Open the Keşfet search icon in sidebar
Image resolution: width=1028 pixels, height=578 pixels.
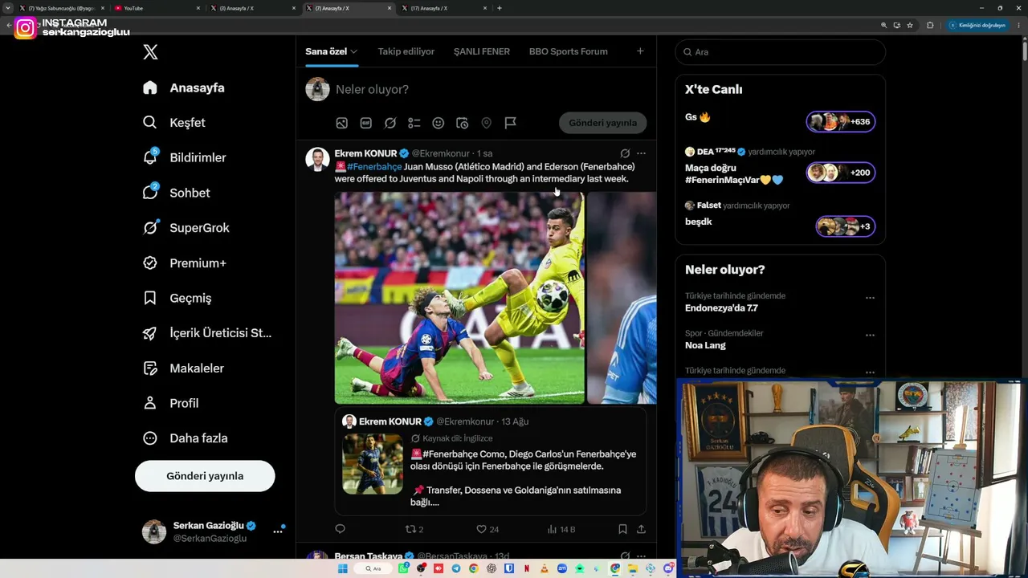(150, 123)
